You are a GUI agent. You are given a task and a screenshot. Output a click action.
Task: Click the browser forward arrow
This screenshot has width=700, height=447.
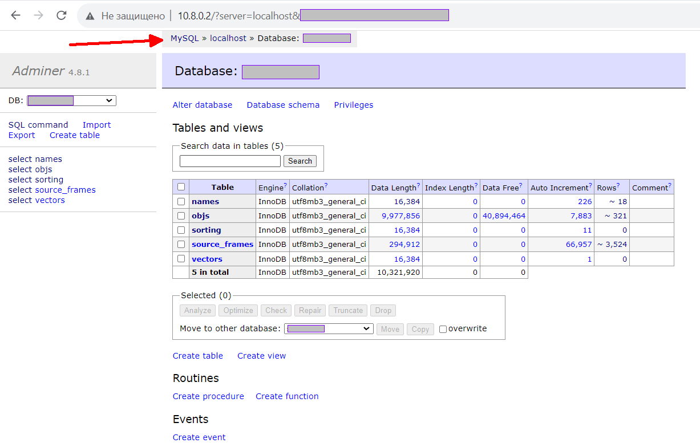(x=38, y=15)
